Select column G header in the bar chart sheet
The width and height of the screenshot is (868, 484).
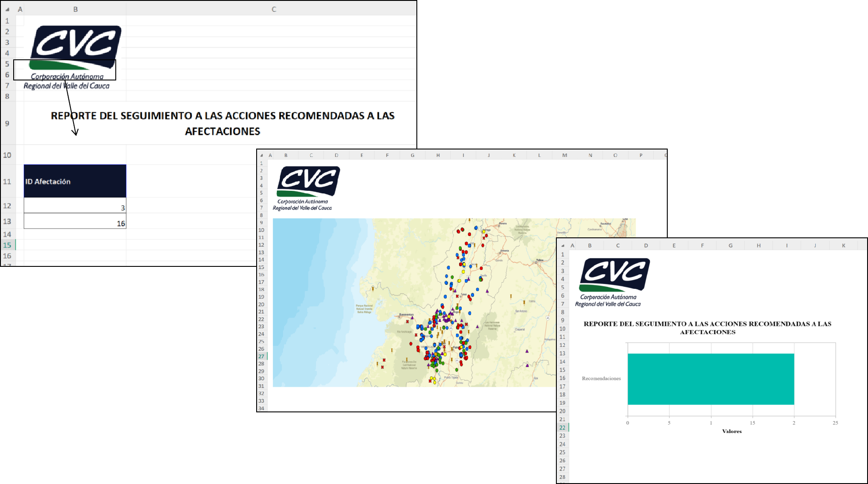pyautogui.click(x=731, y=245)
